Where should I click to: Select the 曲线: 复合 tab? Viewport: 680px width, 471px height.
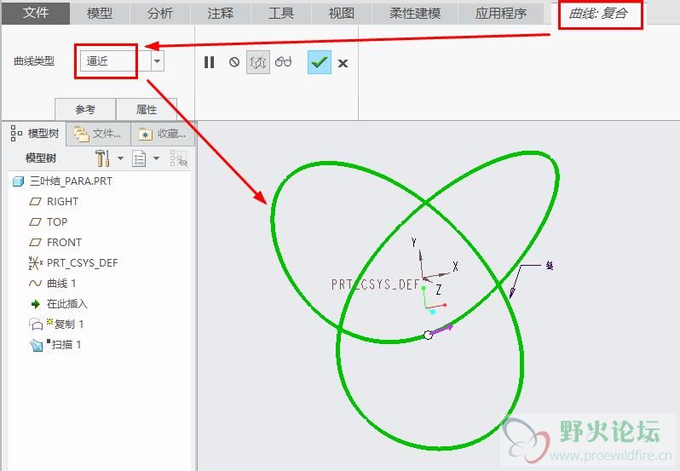pyautogui.click(x=598, y=14)
